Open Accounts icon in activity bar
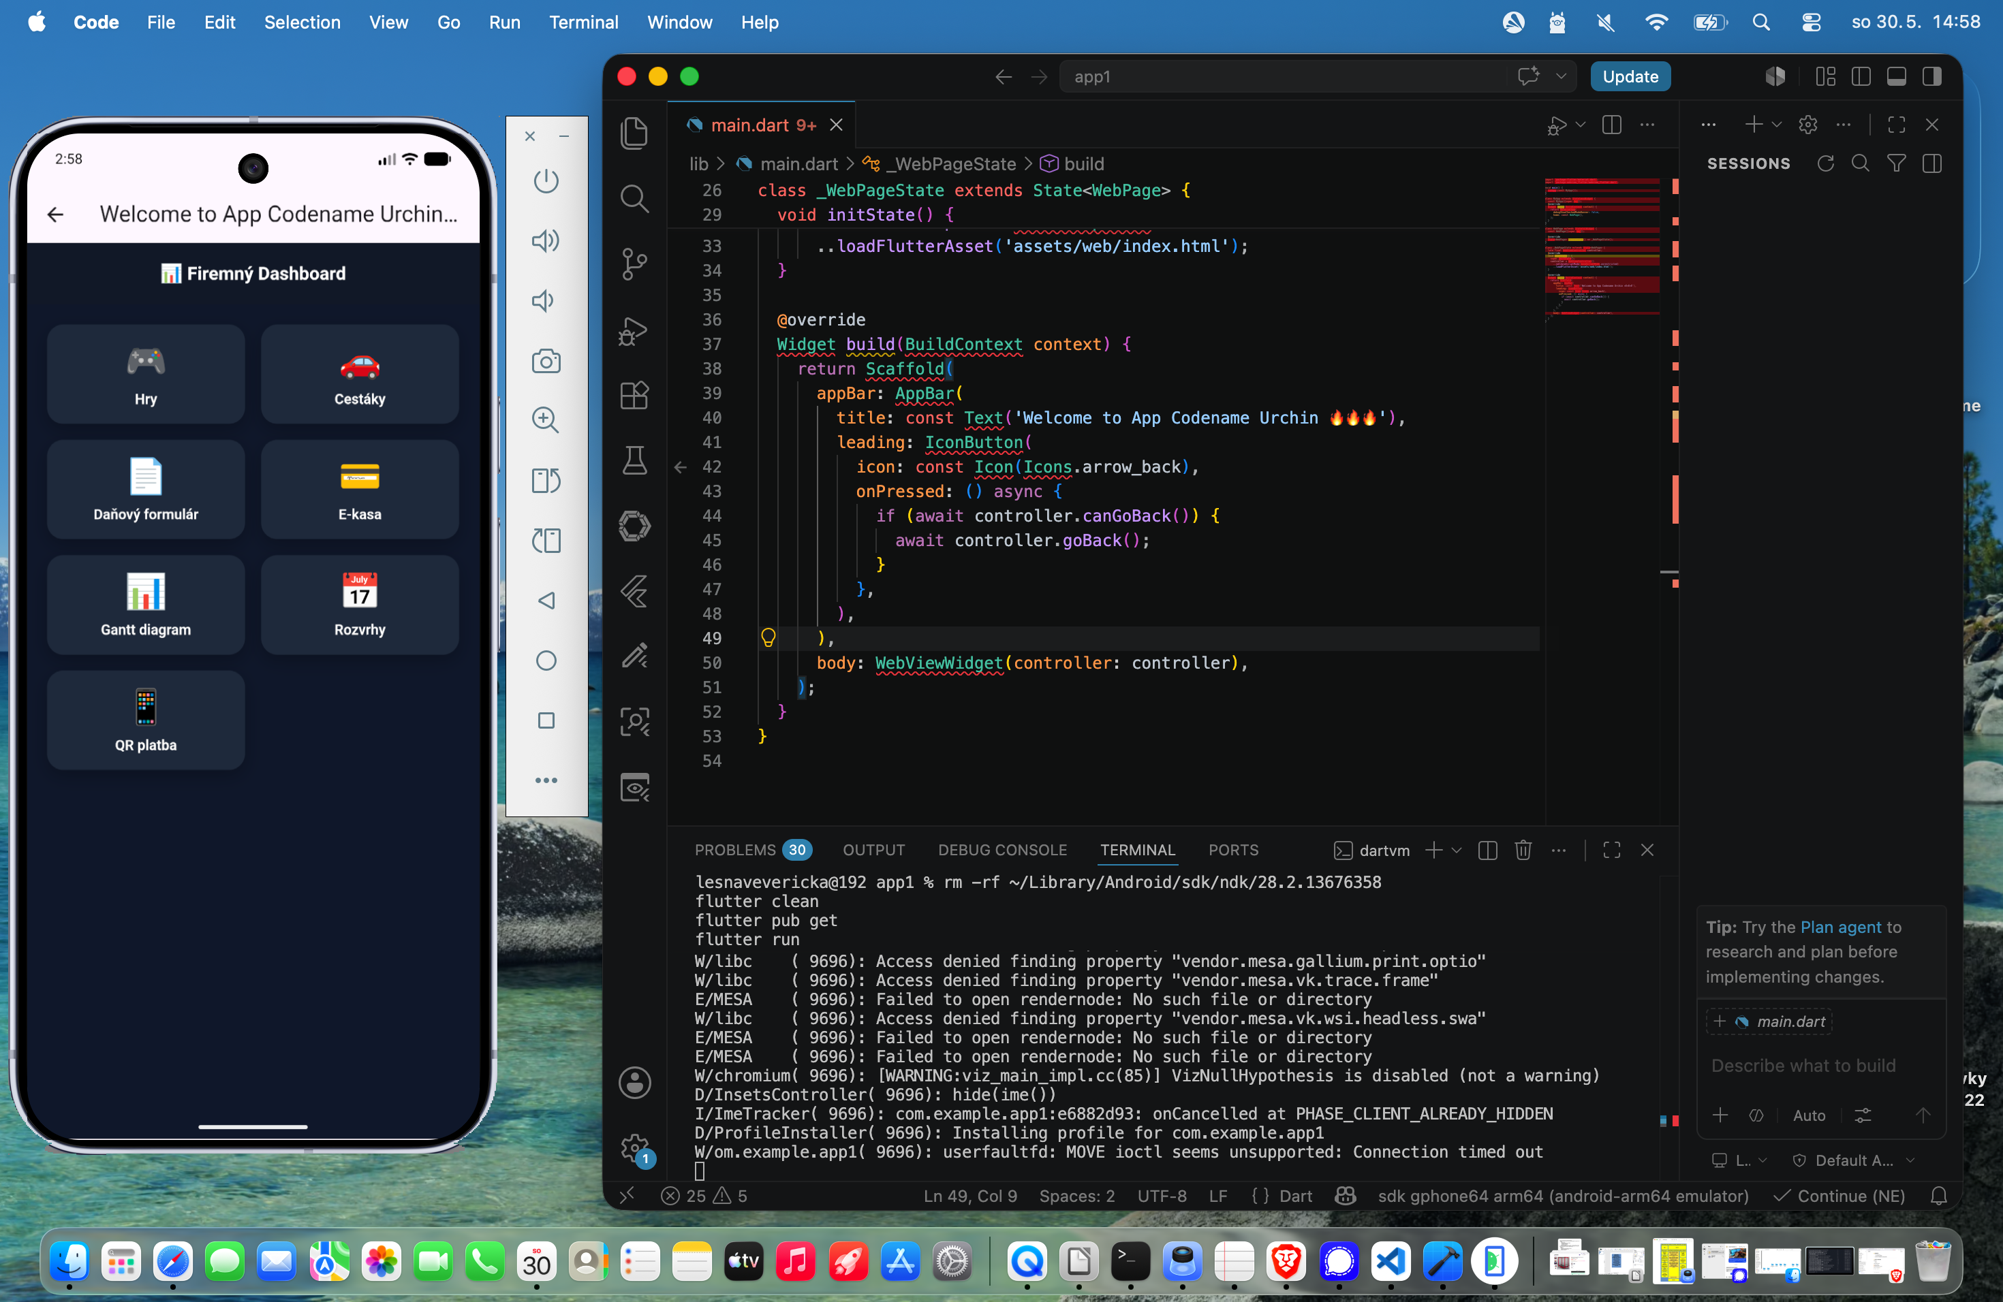 [x=634, y=1083]
